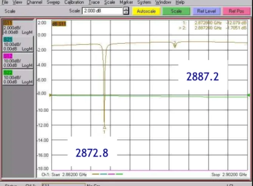The width and height of the screenshot is (253, 186).
Task: Increase the scale value with up arrow
Action: 126,9
